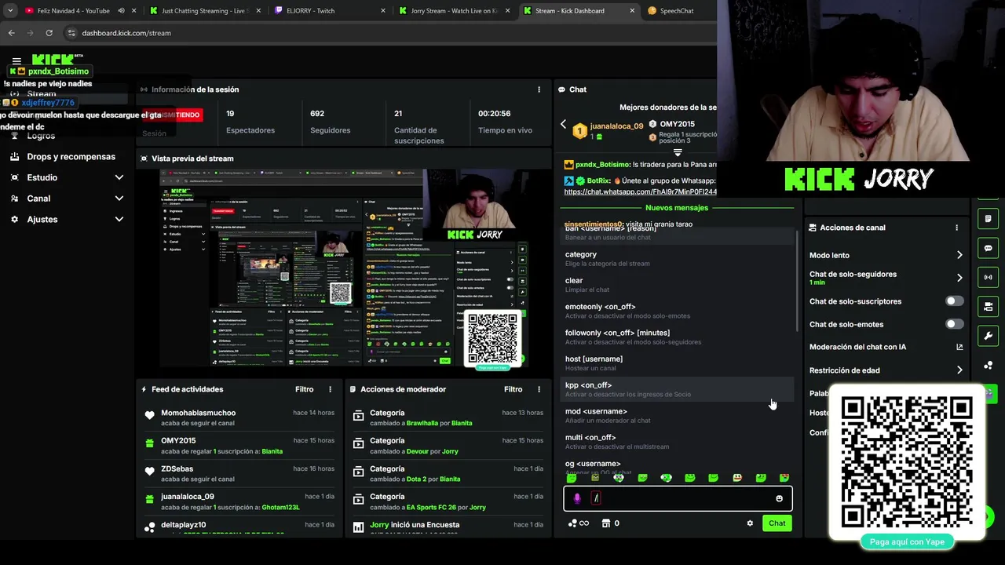The height and width of the screenshot is (565, 1005).
Task: Toggle Chat de solo-suscriptores switch
Action: (954, 301)
